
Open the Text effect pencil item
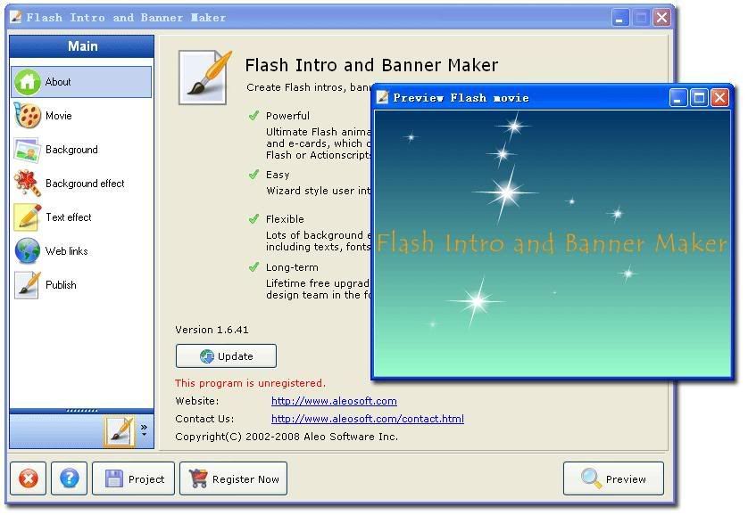click(28, 217)
